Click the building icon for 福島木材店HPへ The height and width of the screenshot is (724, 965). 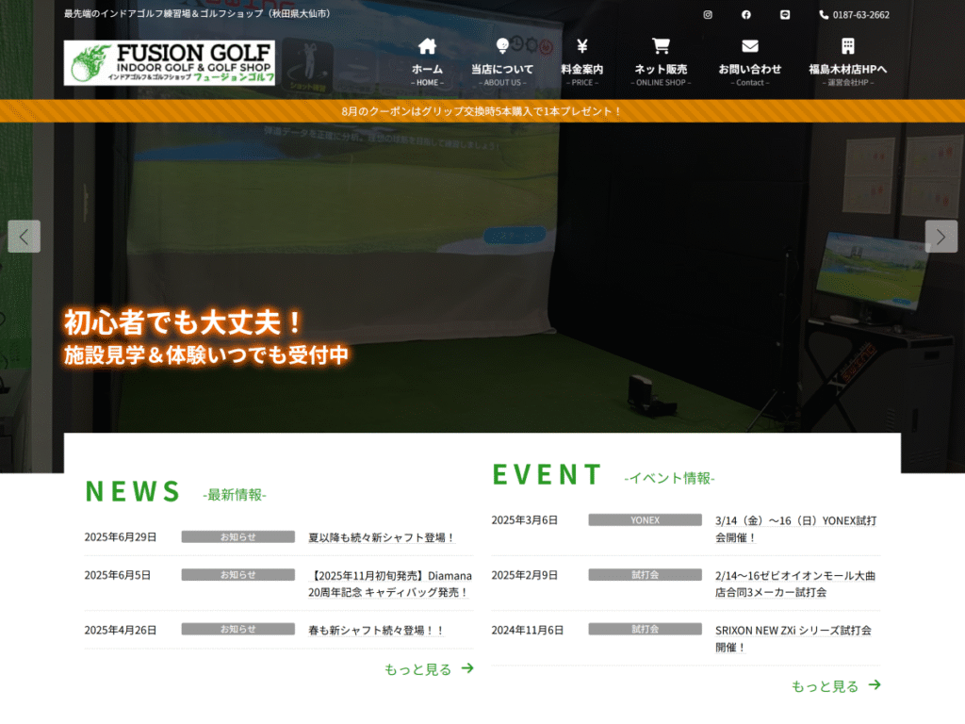pos(847,46)
